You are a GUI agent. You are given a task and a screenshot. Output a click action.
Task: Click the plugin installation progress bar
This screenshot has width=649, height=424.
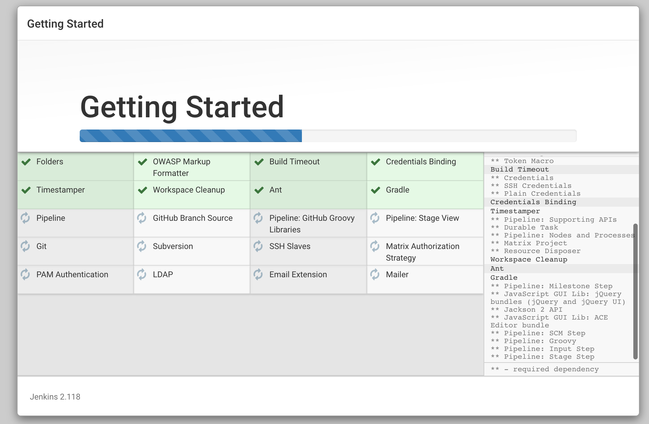click(x=328, y=136)
